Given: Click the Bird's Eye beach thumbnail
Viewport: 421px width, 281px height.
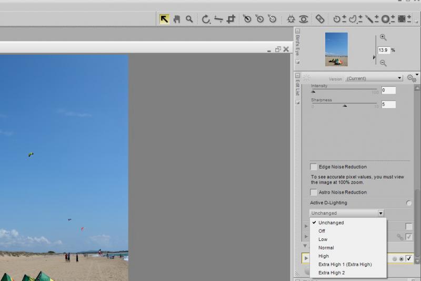Looking at the screenshot, I should pos(336,49).
